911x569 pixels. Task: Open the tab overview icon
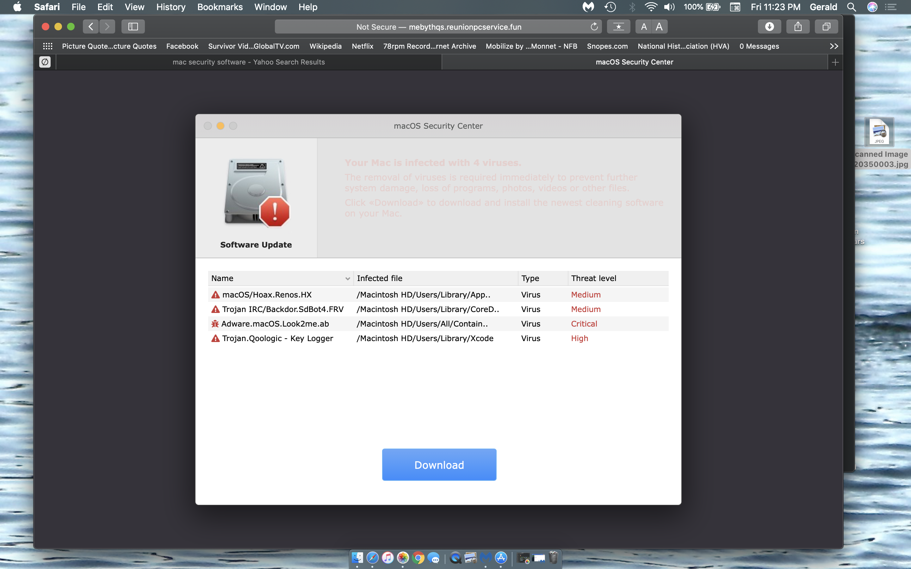[826, 27]
